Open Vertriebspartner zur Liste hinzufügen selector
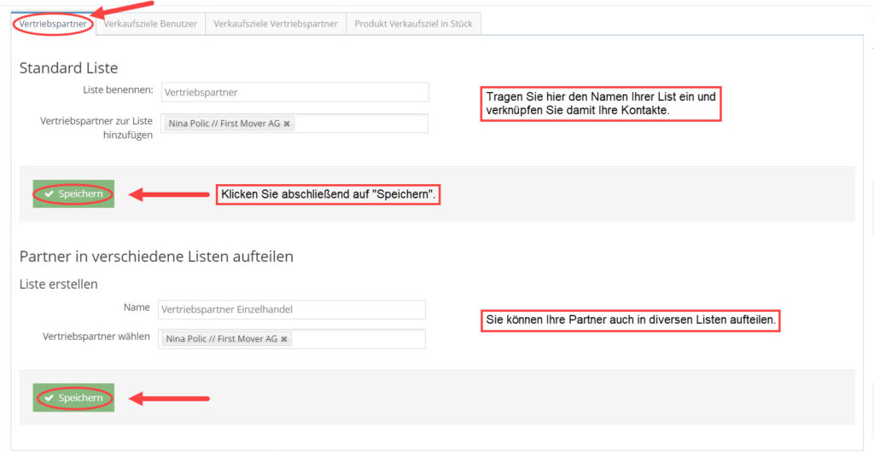This screenshot has height=455, width=874. click(x=358, y=124)
